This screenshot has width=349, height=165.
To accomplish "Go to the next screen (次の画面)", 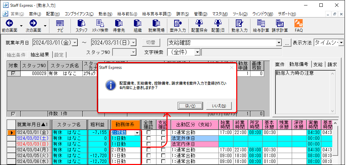I will pyautogui.click(x=33, y=26).
